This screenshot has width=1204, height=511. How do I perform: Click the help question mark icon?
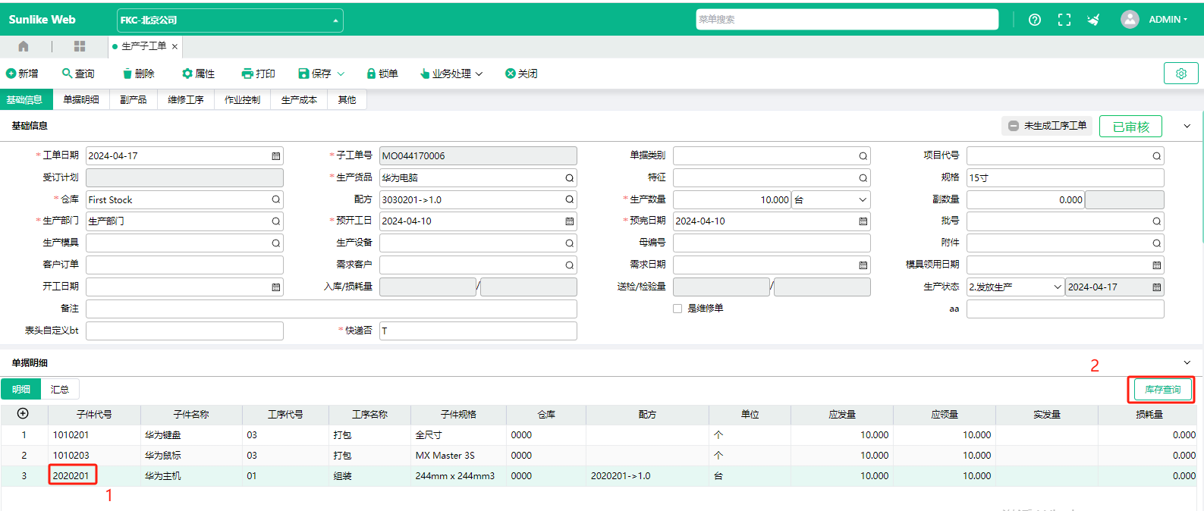[1035, 20]
